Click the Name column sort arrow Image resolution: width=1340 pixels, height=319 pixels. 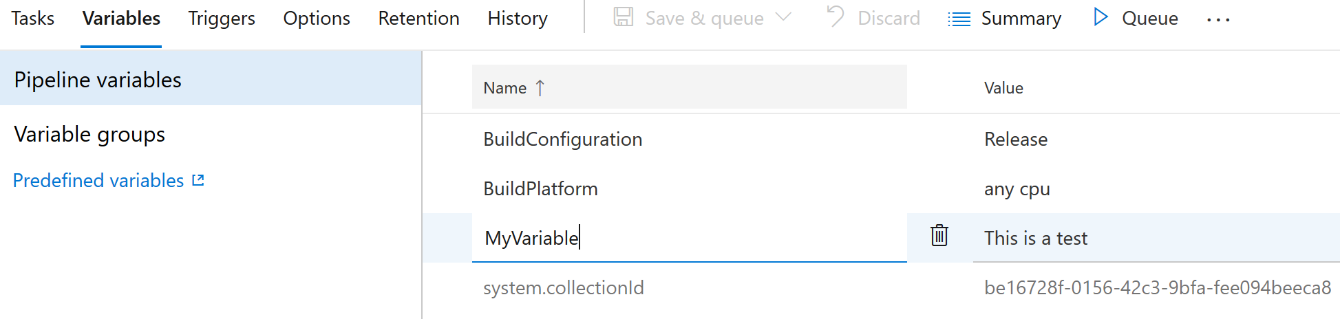pos(540,88)
